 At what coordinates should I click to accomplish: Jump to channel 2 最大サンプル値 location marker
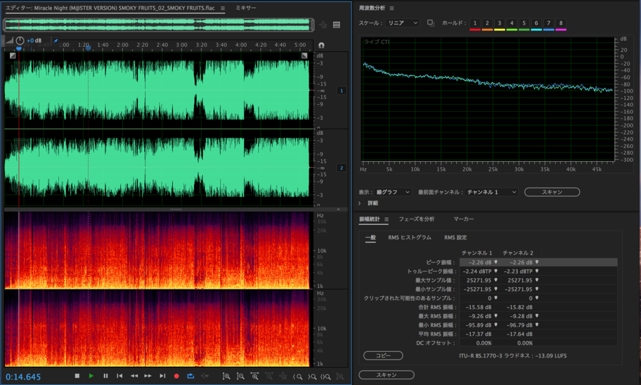point(536,280)
